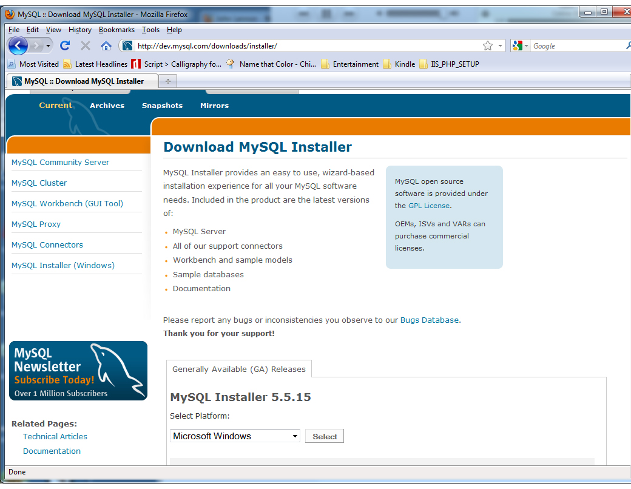Go to the Home page icon
This screenshot has height=489, width=631.
click(106, 46)
